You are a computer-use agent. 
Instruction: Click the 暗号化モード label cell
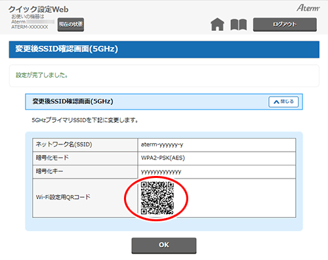[85, 158]
